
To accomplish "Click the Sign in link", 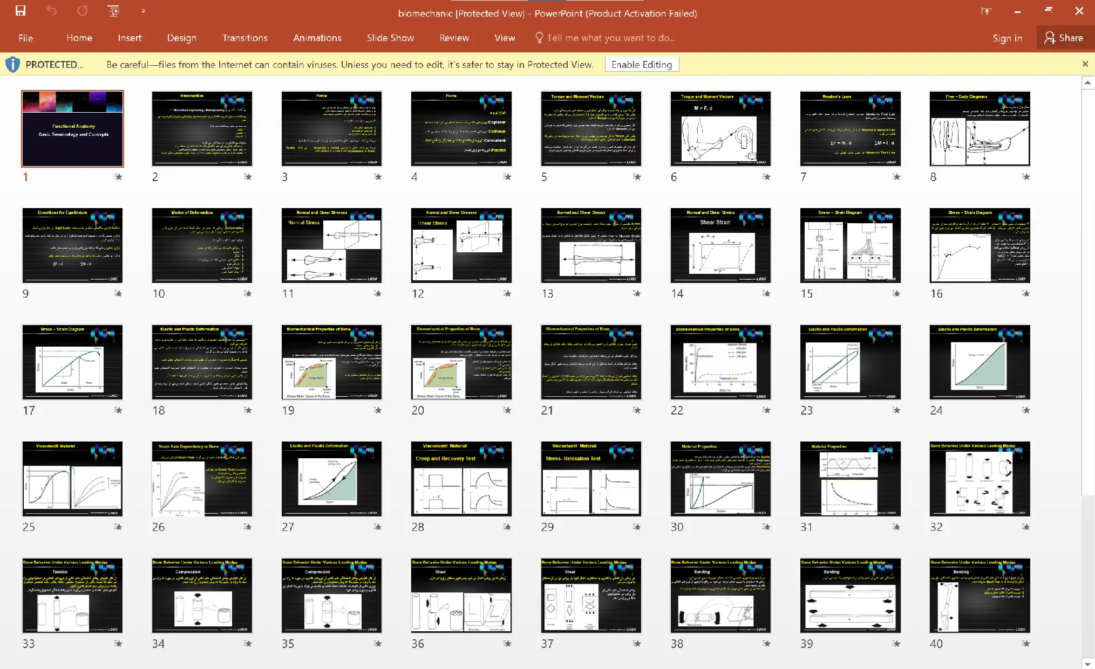I will coord(1007,38).
